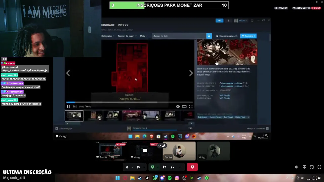324x182 pixels.
Task: Expand screen share options arrow
Action: tap(158, 167)
